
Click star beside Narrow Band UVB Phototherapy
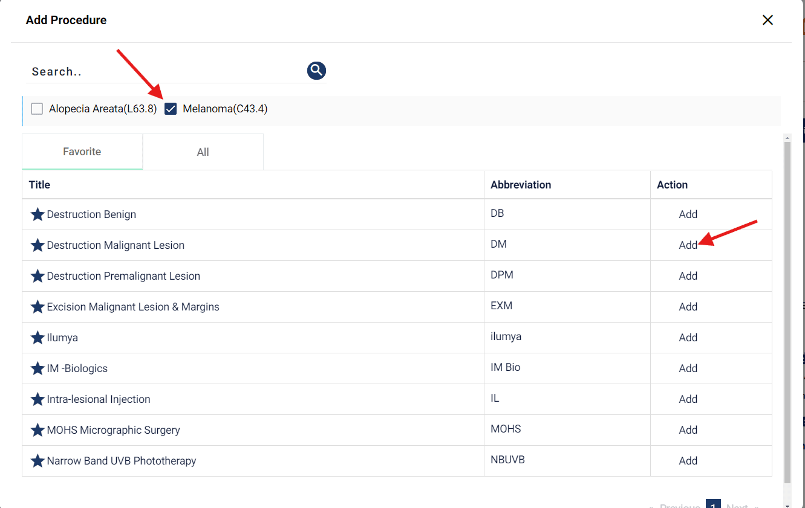coord(37,461)
